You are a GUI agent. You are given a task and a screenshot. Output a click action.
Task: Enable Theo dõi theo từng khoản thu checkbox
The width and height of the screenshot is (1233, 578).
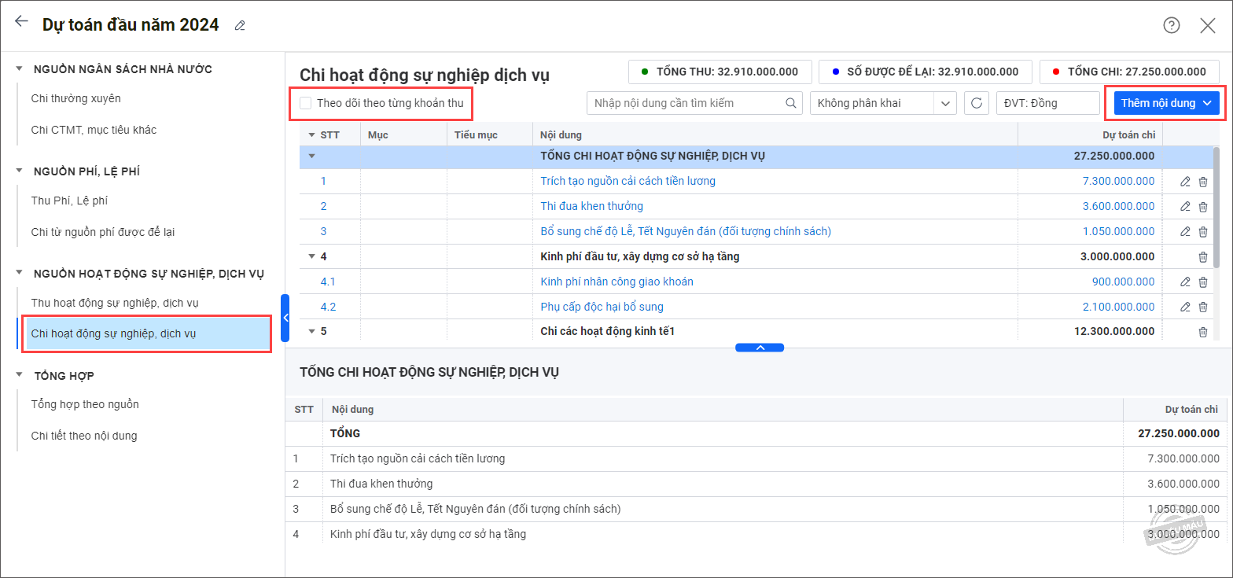tap(305, 103)
